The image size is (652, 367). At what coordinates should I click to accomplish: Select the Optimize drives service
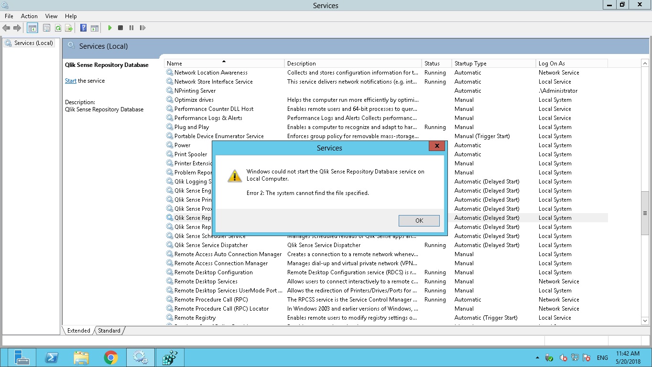(x=386, y=100)
